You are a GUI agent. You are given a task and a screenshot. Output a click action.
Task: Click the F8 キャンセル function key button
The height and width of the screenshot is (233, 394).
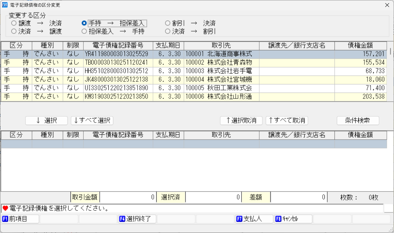(x=293, y=219)
